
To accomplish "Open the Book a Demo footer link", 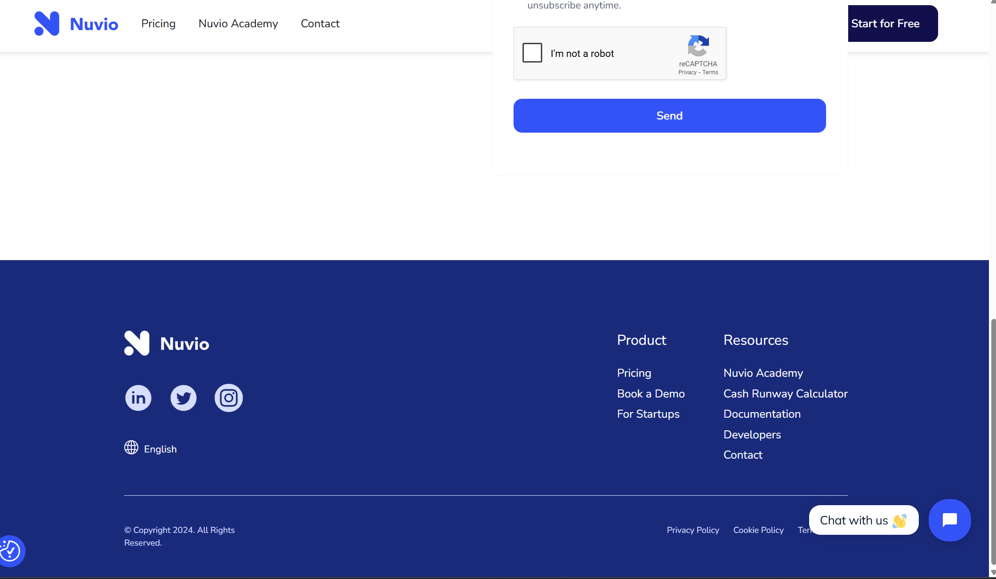I will (651, 394).
